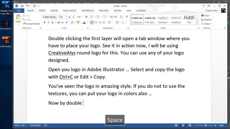Click the Format Painter button
The width and height of the screenshot is (230, 129).
tap(31, 24)
